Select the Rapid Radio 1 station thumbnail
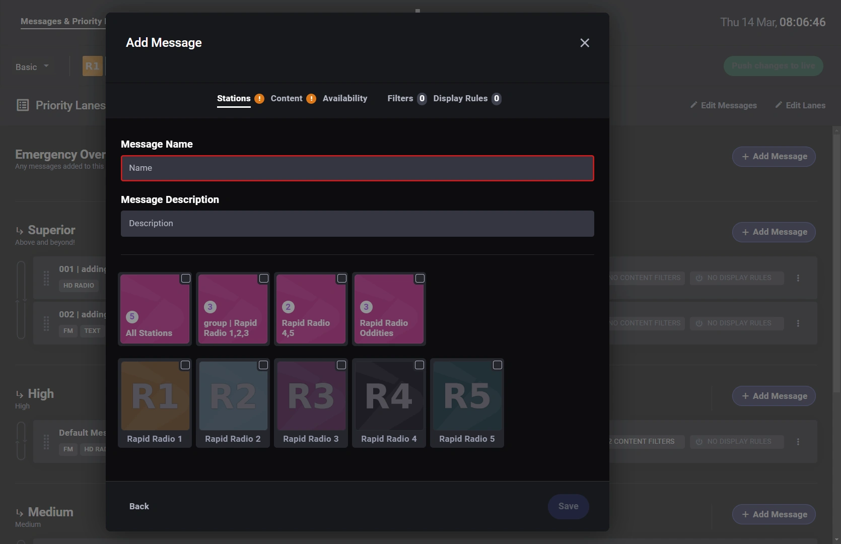This screenshot has height=544, width=841. pos(155,396)
